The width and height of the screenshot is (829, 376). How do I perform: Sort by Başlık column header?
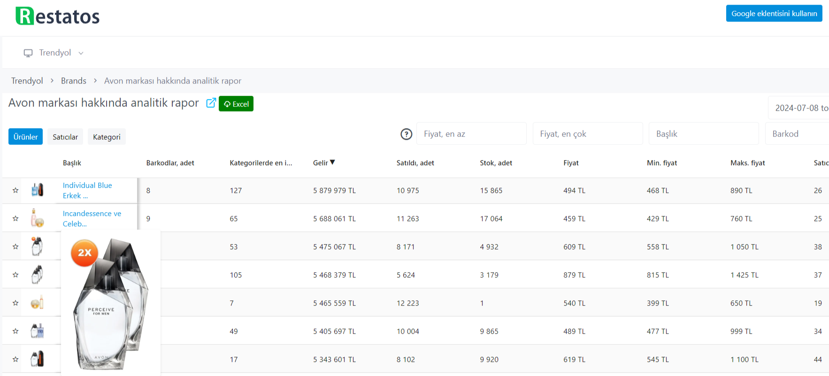click(72, 163)
